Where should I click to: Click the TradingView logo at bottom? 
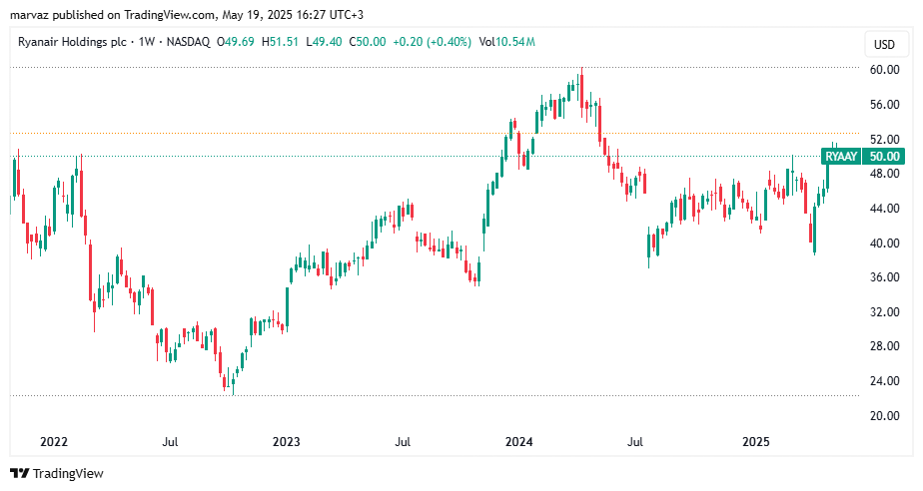(x=57, y=473)
